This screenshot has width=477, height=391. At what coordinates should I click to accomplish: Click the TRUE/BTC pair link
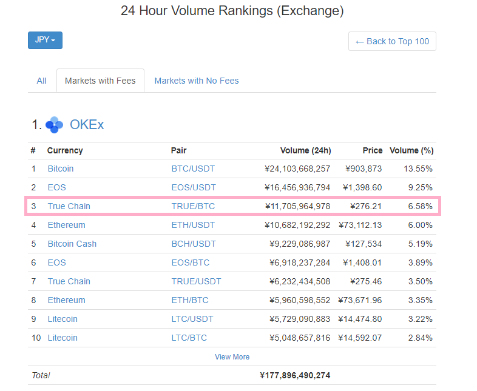pos(193,206)
